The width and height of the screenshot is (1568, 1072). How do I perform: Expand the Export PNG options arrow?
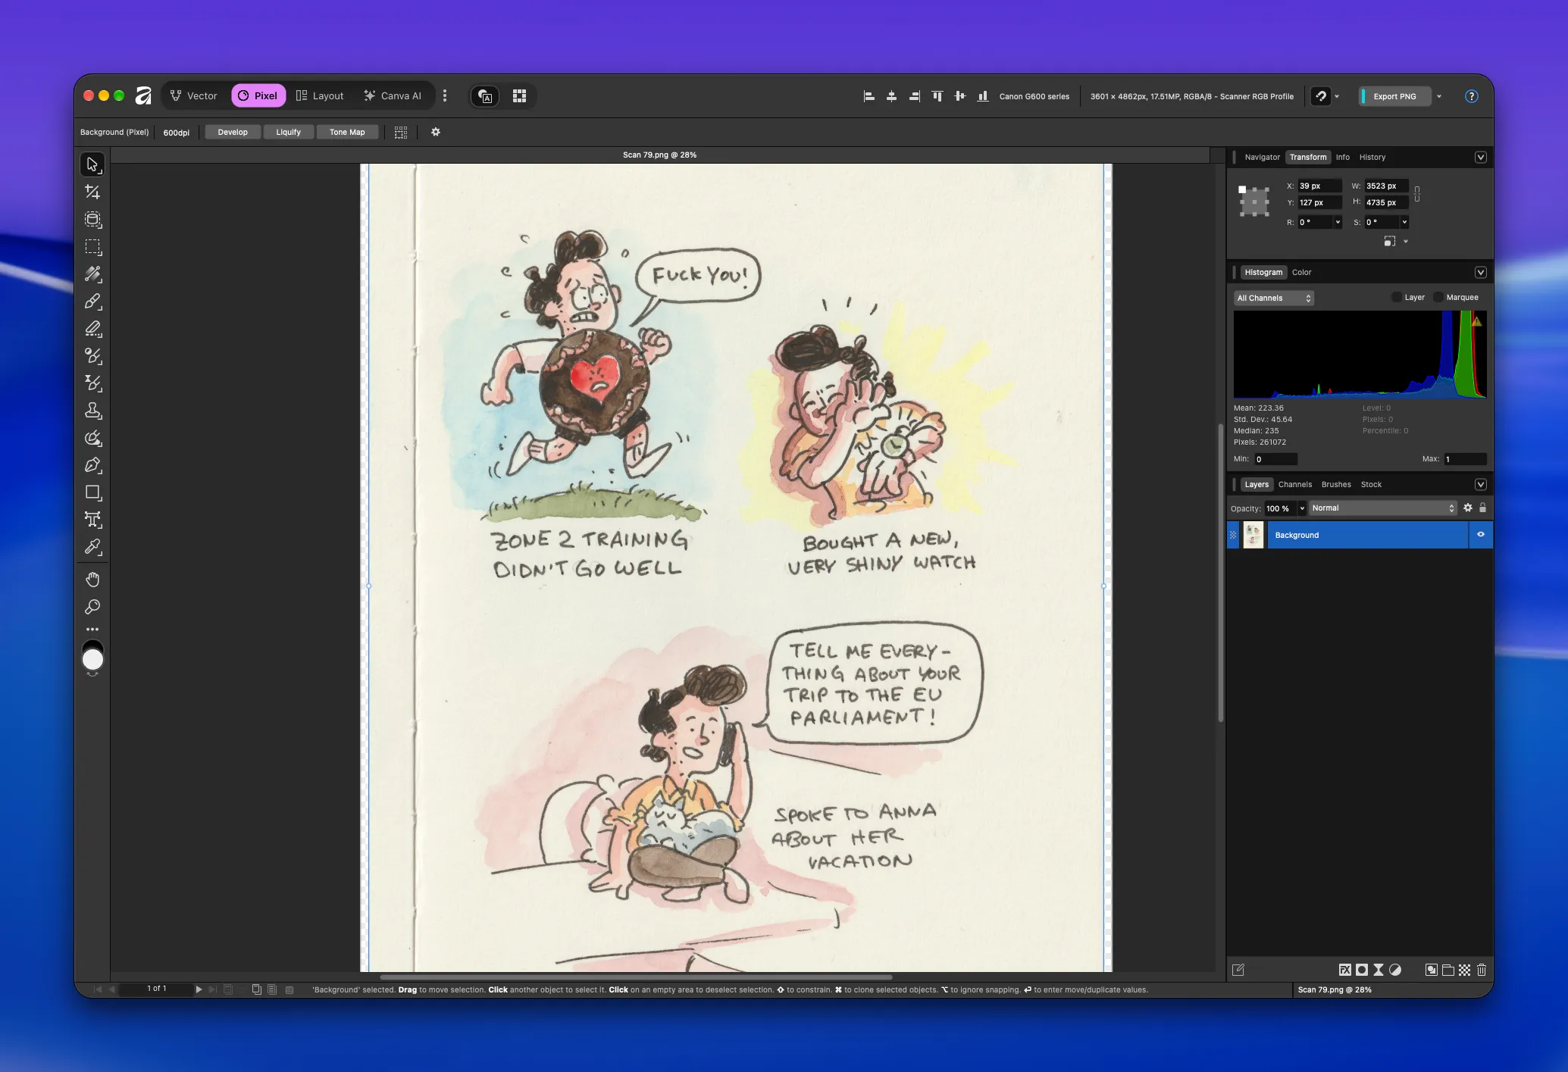click(x=1439, y=96)
